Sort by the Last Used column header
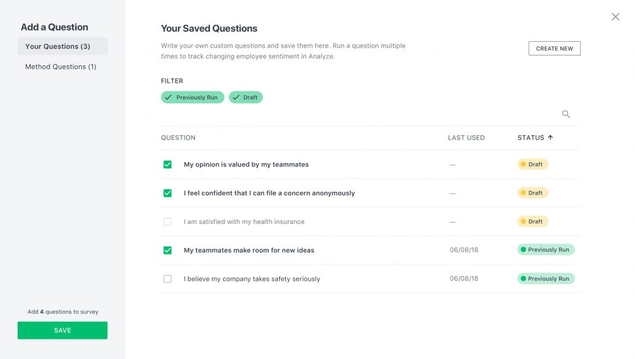 coord(466,138)
